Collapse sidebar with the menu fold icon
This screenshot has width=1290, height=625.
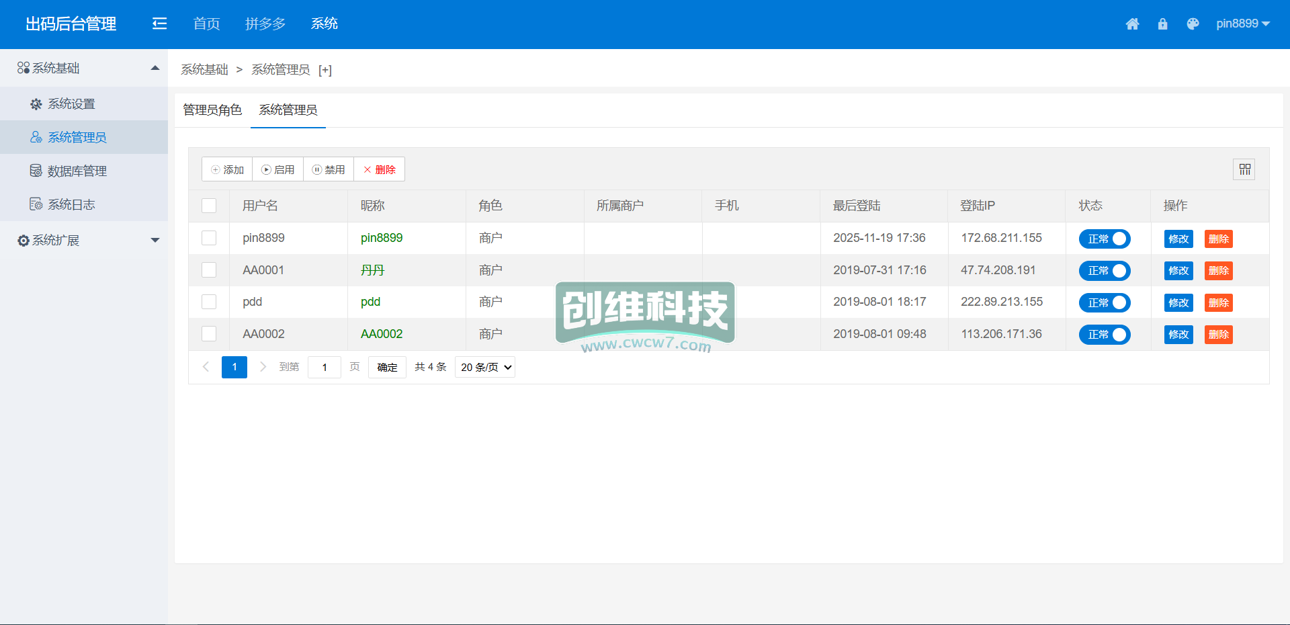click(159, 24)
